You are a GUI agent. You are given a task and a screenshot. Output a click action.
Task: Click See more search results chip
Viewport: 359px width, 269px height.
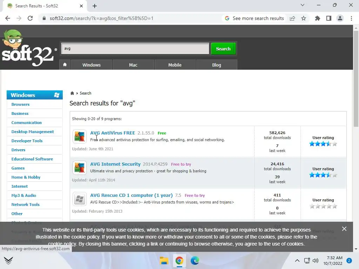coord(255,18)
